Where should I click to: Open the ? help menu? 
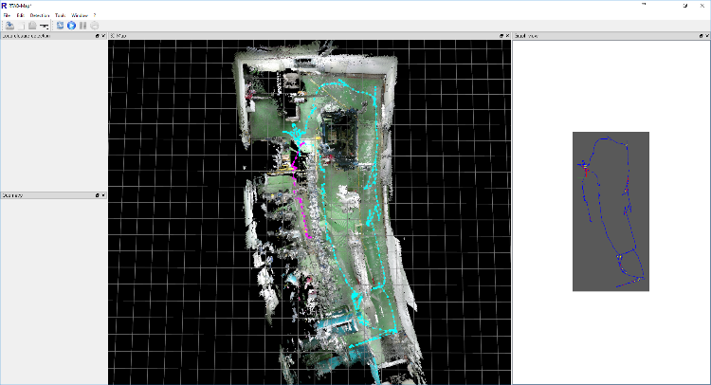(94, 16)
